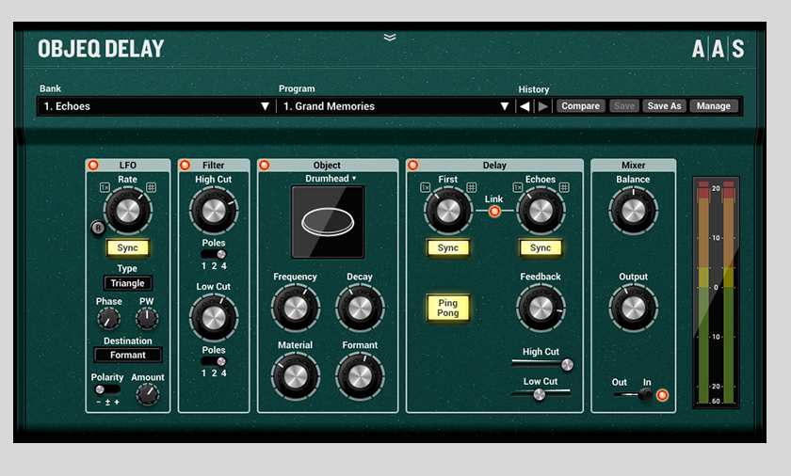Click the Compare button

(581, 106)
